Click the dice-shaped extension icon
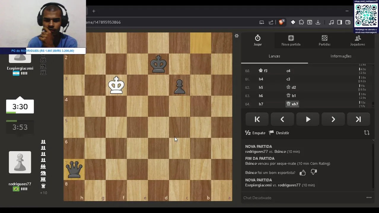This screenshot has height=213, width=379. pyautogui.click(x=293, y=22)
